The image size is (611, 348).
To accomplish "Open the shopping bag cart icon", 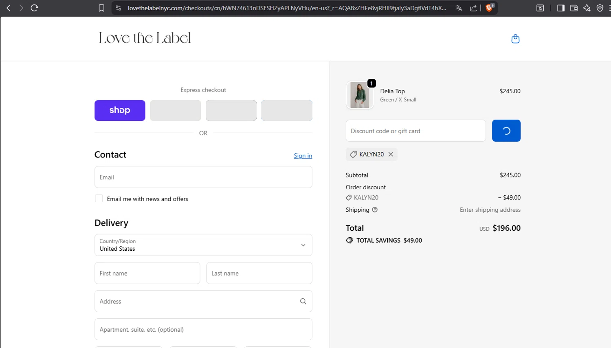I will coord(515,39).
